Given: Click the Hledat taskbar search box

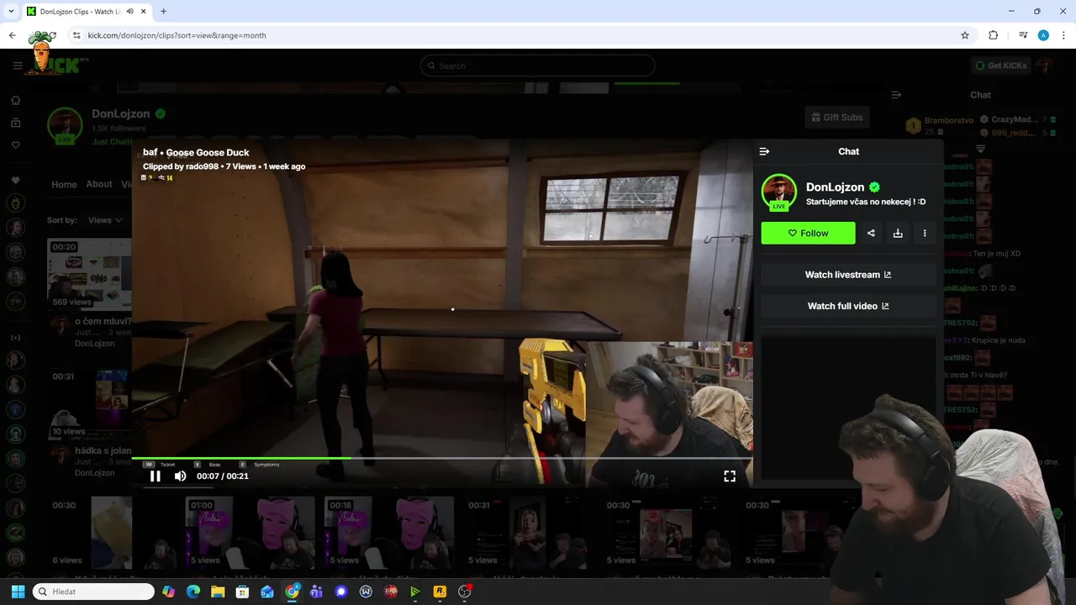Looking at the screenshot, I should click(x=93, y=592).
